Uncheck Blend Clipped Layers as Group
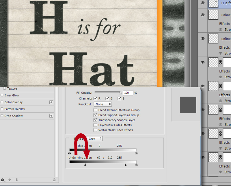The height and width of the screenshot is (186, 231). click(95, 115)
